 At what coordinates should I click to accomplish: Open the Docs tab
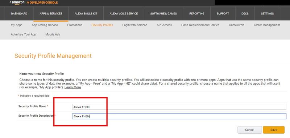(245, 13)
